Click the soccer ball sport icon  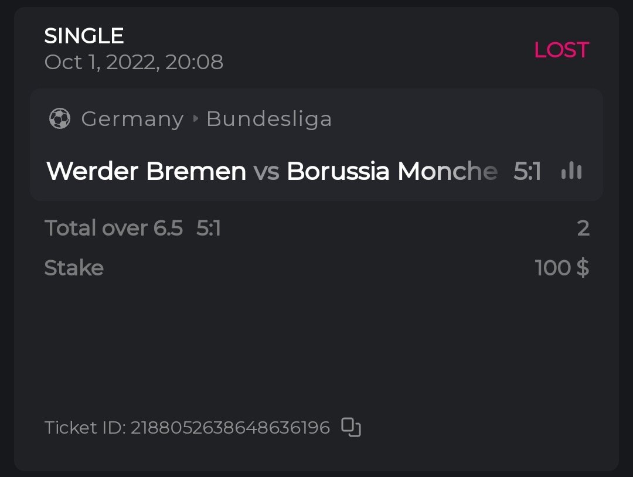coord(59,119)
